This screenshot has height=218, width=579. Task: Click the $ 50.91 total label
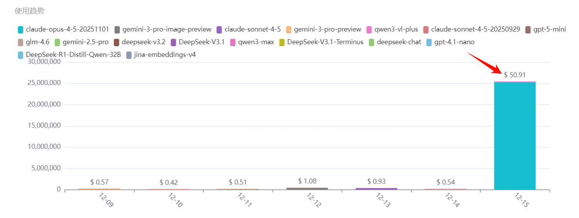coord(515,75)
